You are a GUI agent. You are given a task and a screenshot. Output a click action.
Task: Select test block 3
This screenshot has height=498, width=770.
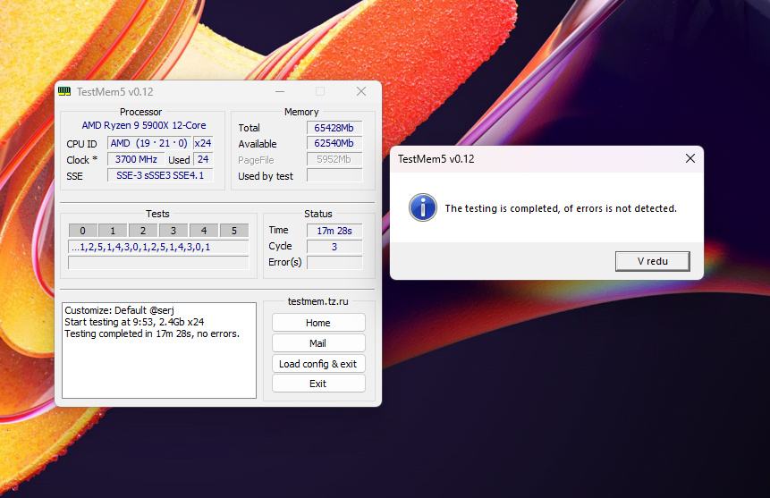pyautogui.click(x=173, y=231)
